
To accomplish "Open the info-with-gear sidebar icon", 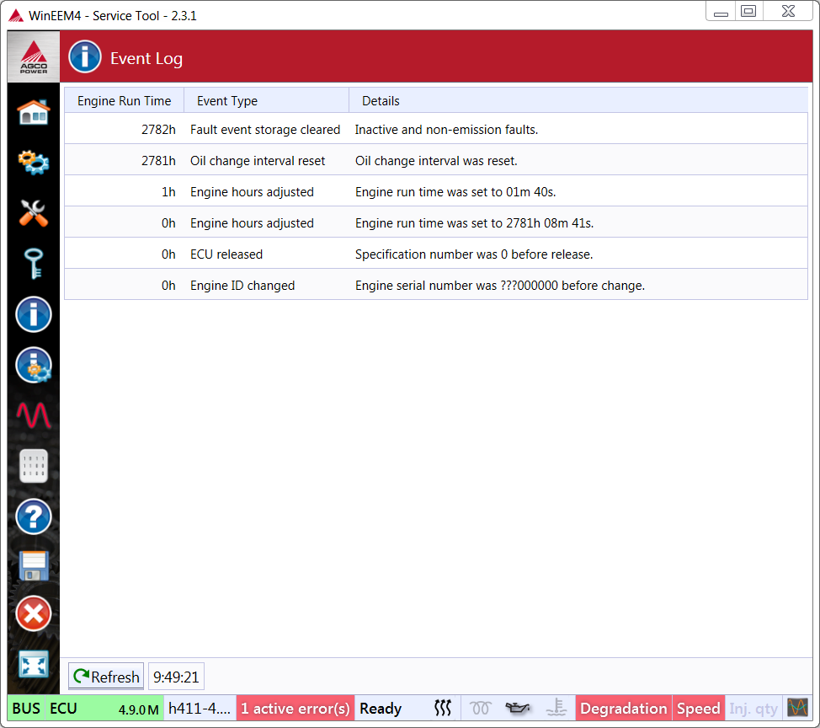I will 34,365.
